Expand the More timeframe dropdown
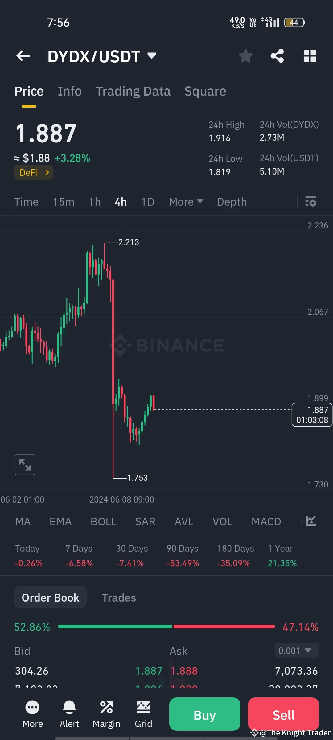Image resolution: width=333 pixels, height=740 pixels. (x=186, y=202)
